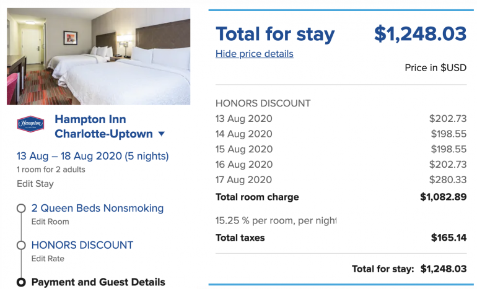Click the Edit Rate link

click(48, 259)
